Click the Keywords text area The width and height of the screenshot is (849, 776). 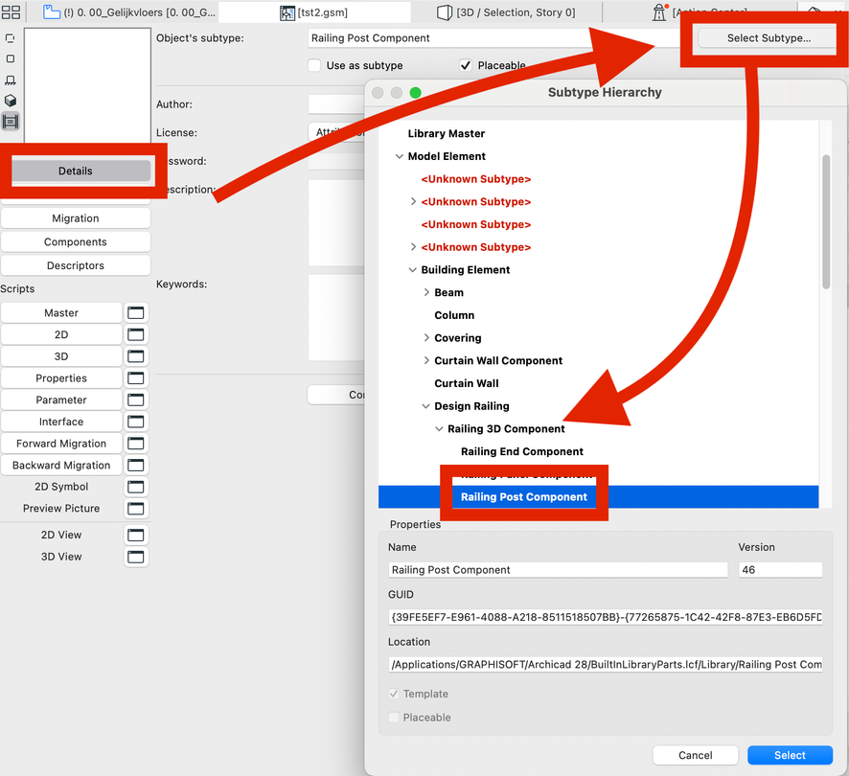click(335, 317)
